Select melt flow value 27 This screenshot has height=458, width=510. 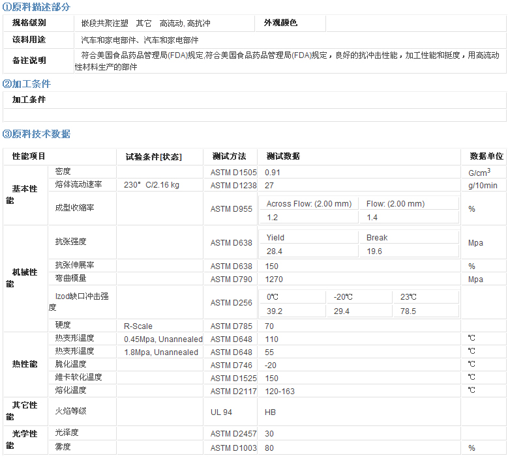point(269,185)
